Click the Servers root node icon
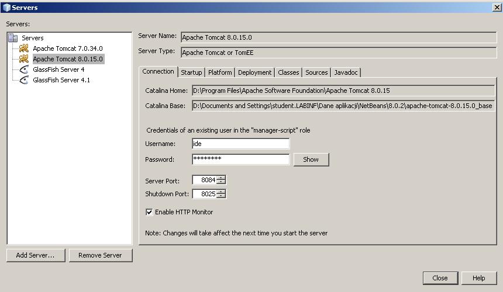This screenshot has width=503, height=292. coord(13,38)
